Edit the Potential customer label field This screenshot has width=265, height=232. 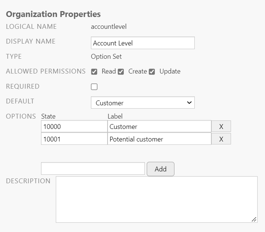tap(159, 139)
